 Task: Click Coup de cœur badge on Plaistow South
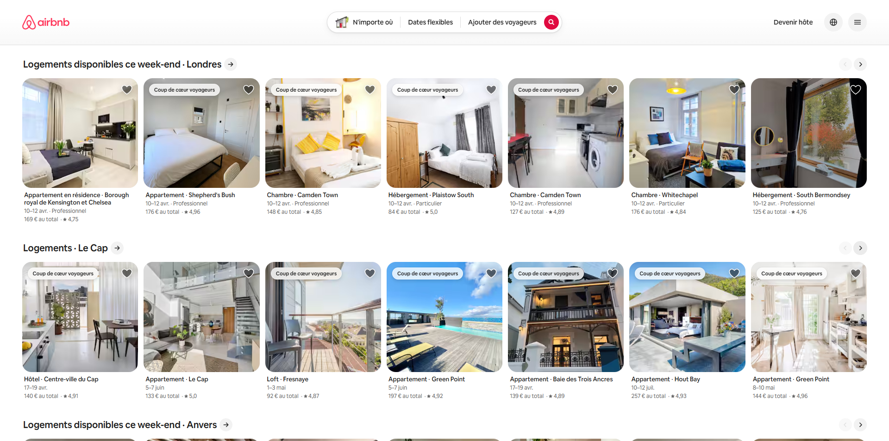click(427, 90)
